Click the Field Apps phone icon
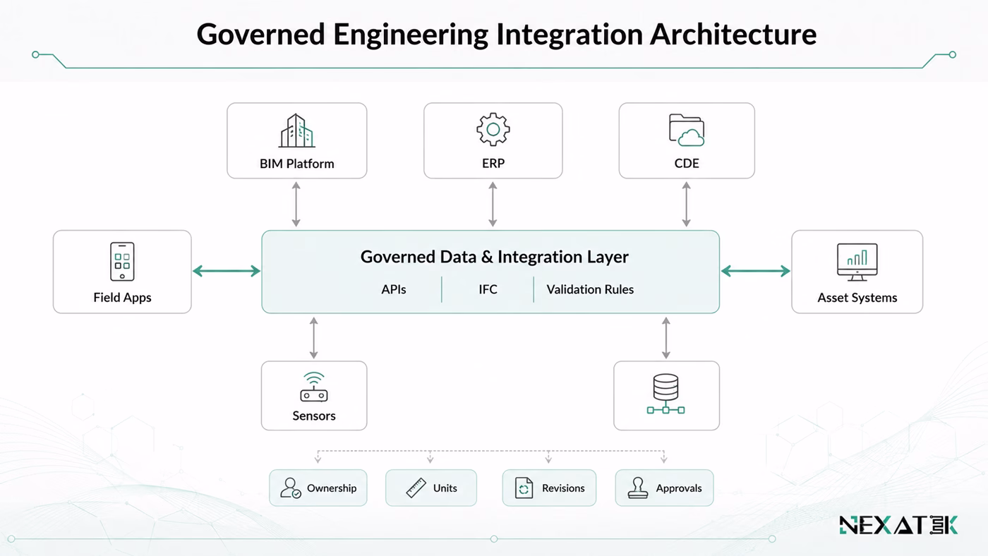The width and height of the screenshot is (988, 556). tap(122, 261)
